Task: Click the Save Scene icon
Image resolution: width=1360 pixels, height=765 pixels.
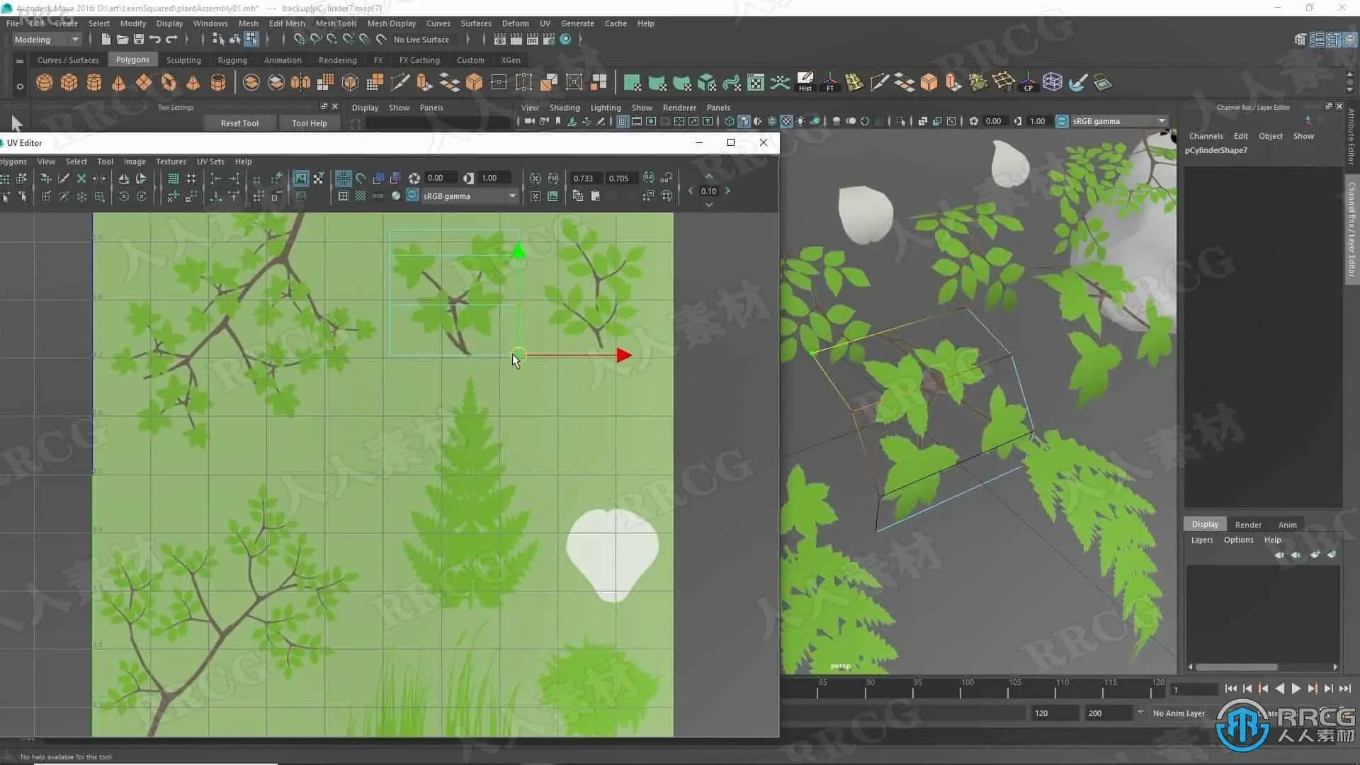Action: (139, 40)
